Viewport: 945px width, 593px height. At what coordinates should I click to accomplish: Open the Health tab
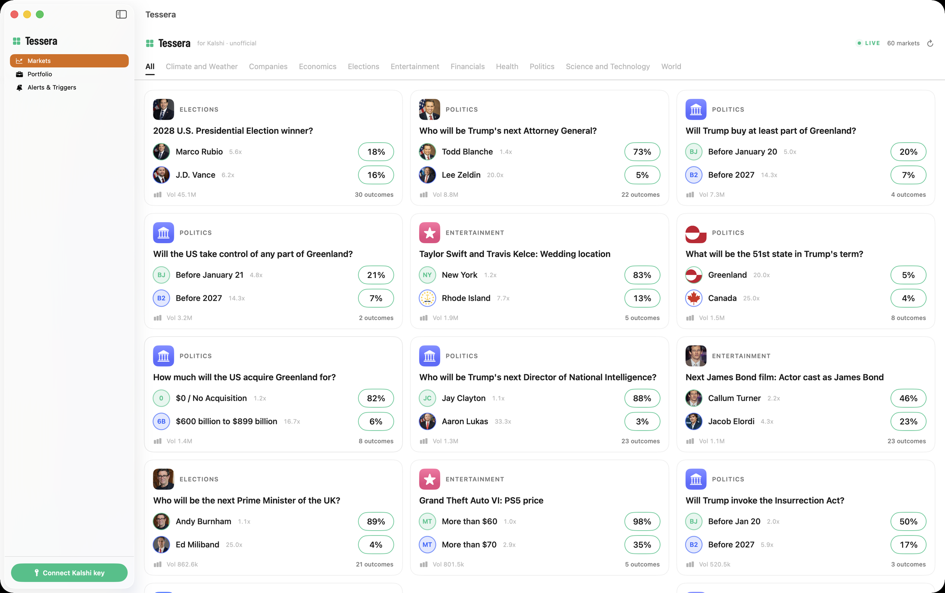[507, 67]
